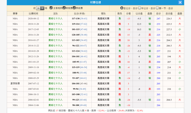The image size is (191, 113).
Task: Open home team link in 2020-08-12 row
Action: (x=56, y=18)
